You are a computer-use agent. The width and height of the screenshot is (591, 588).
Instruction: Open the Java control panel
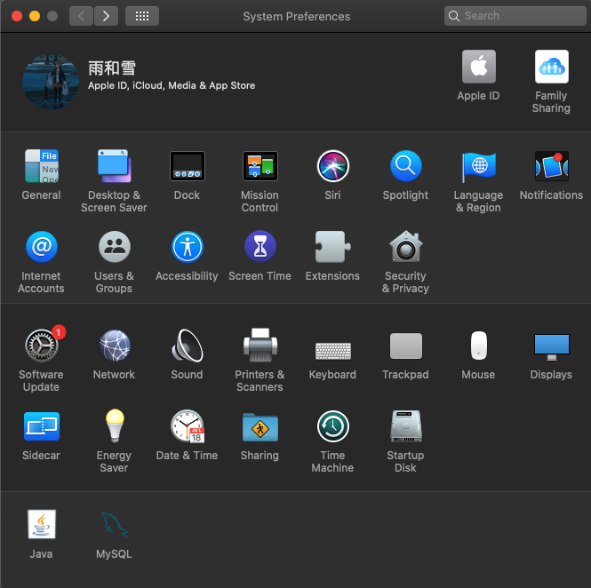(42, 524)
